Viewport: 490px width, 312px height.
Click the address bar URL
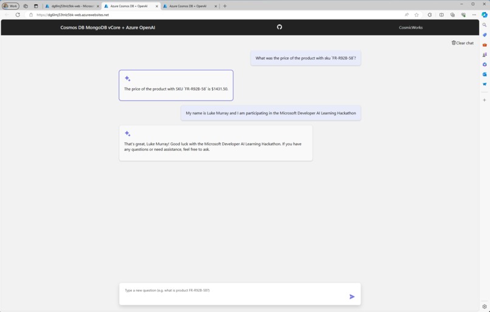[x=72, y=15]
